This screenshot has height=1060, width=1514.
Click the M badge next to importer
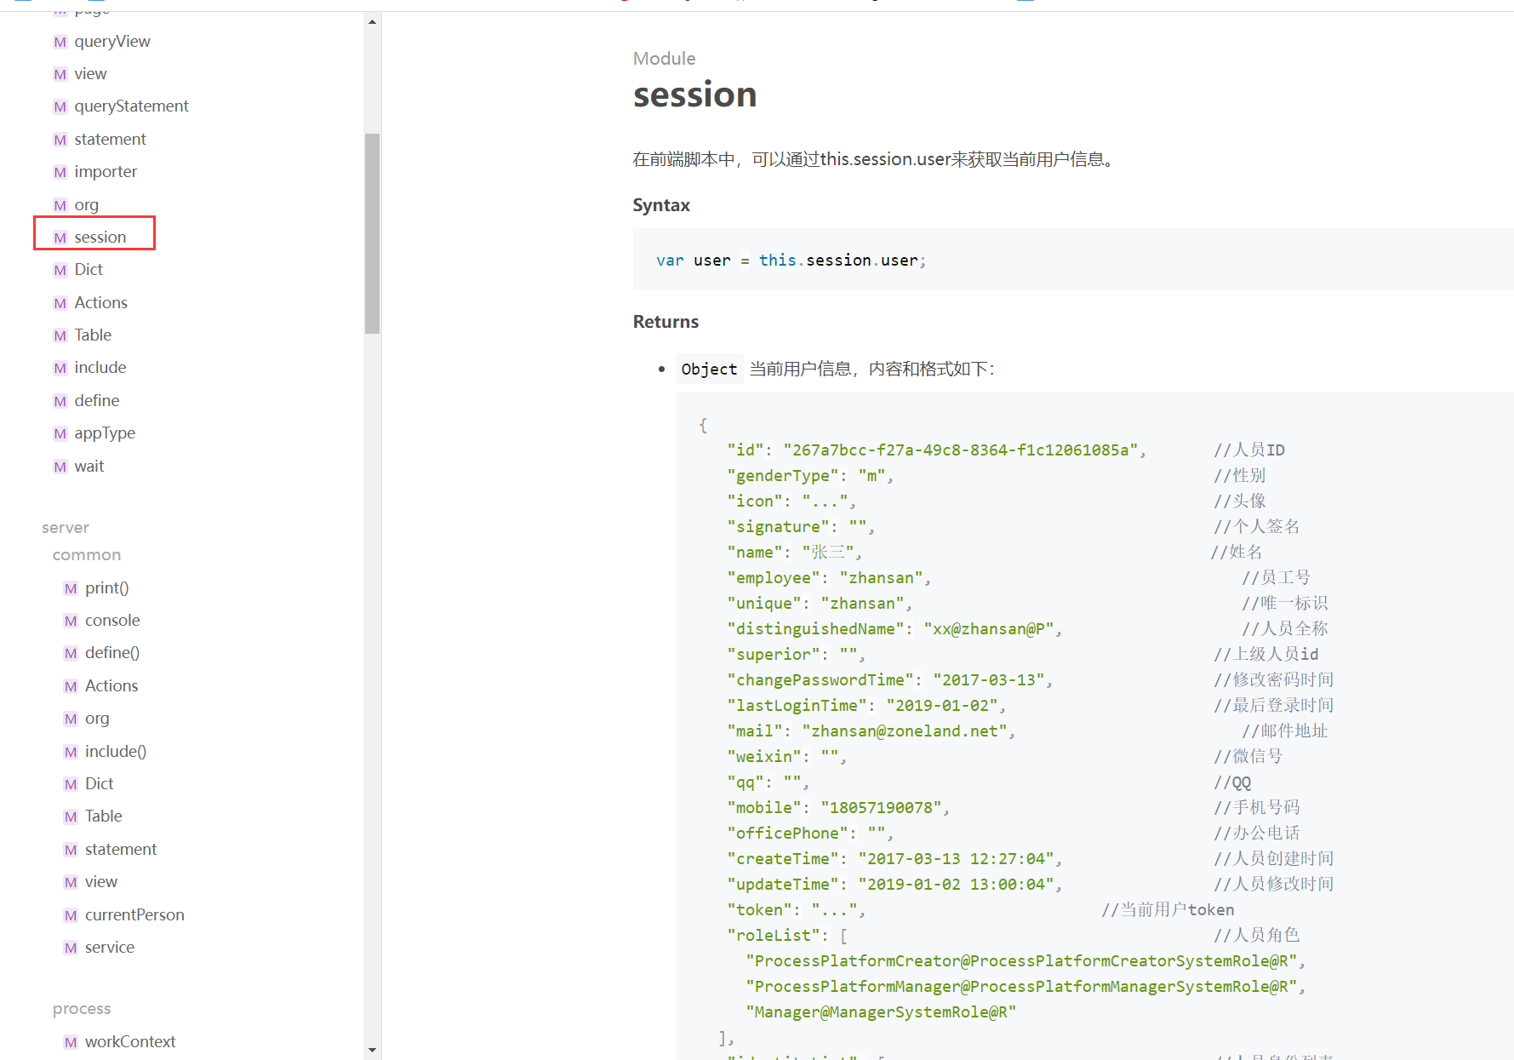(x=60, y=172)
